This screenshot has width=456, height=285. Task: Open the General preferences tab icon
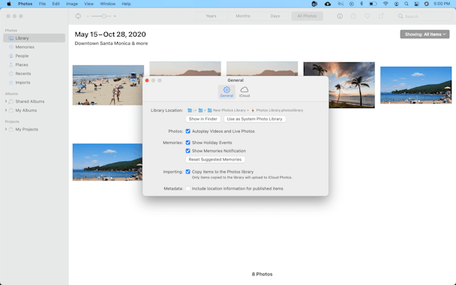(x=226, y=91)
